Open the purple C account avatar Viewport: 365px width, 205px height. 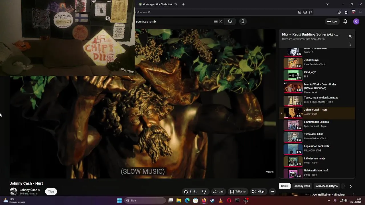[356, 21]
